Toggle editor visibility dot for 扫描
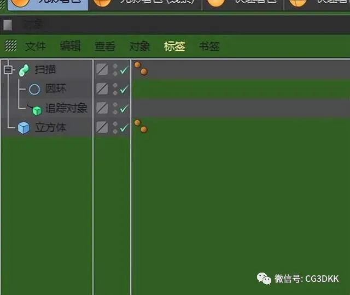This screenshot has width=350, height=295. click(115, 66)
